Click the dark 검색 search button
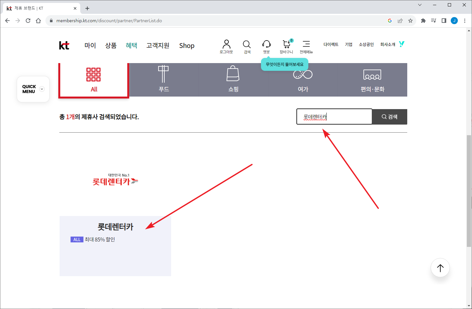This screenshot has width=472, height=309. tap(390, 117)
